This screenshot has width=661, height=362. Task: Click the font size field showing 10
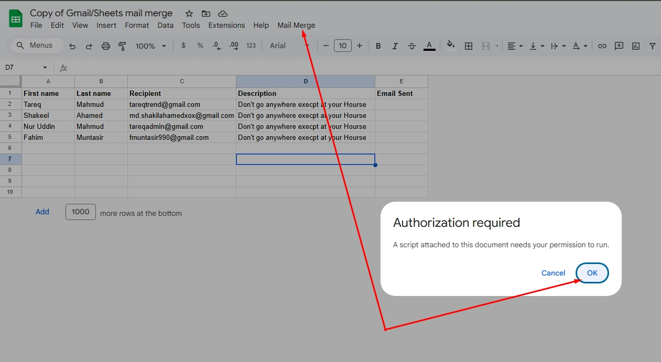point(342,46)
